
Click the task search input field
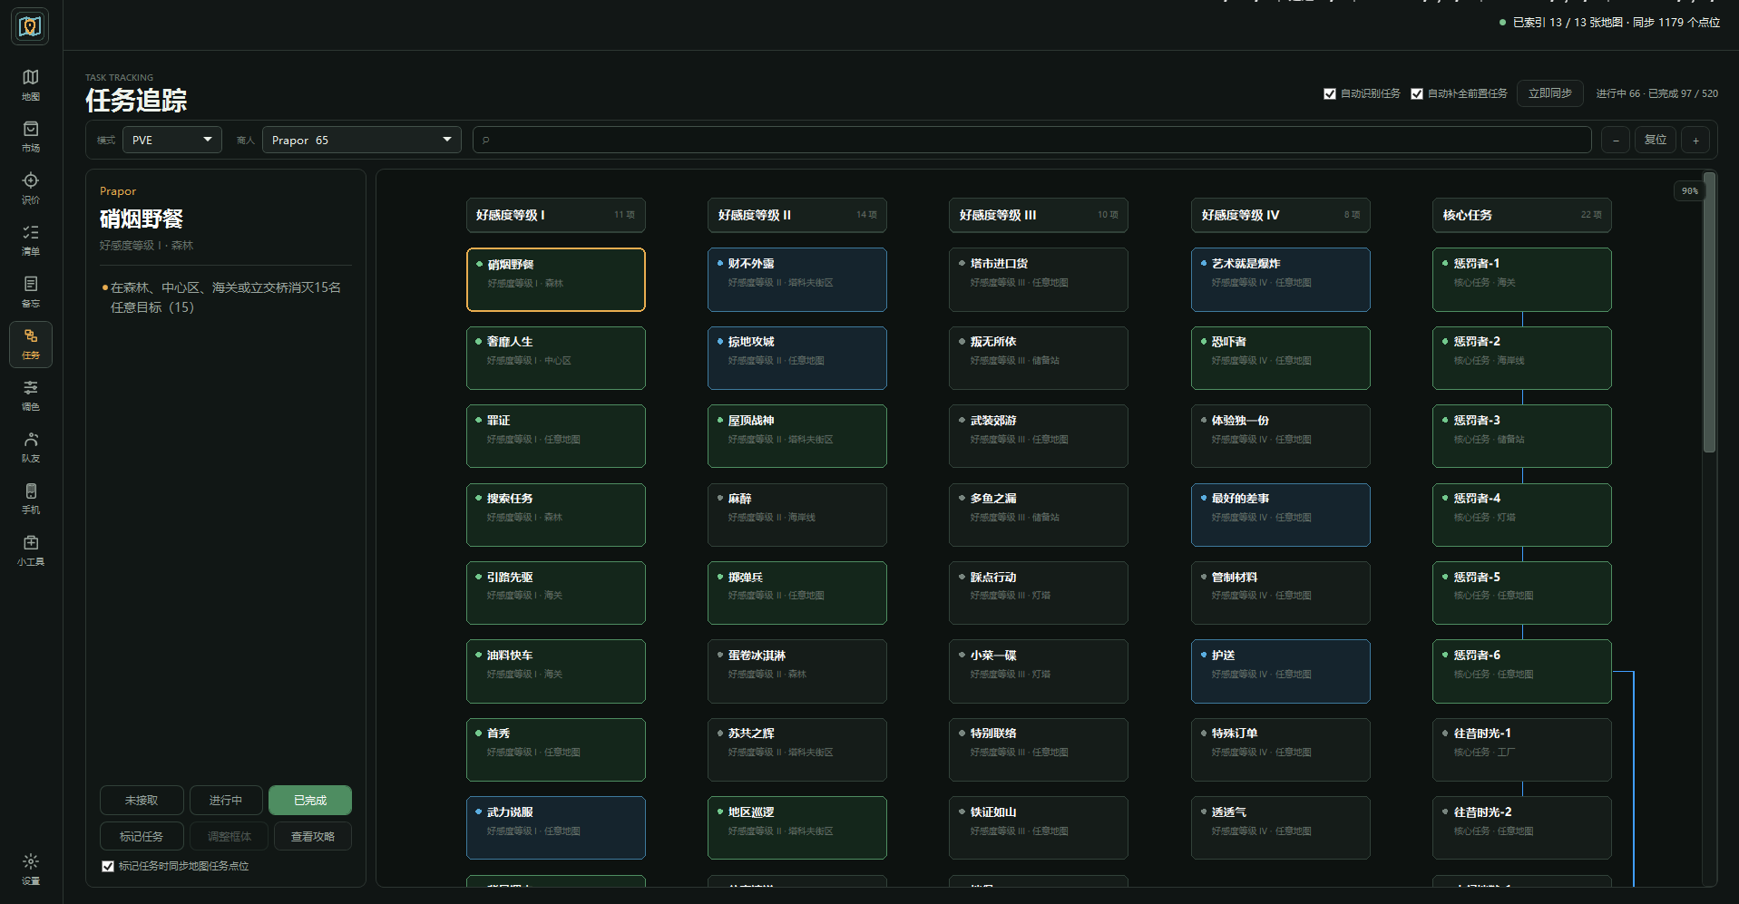pos(1032,140)
